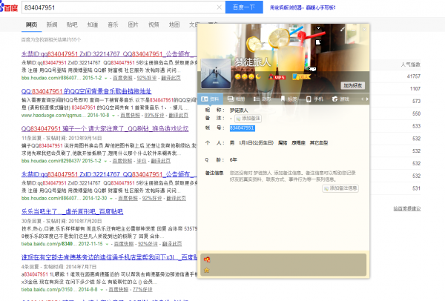Switch to the 标签 tab
445x301 pixels.
coord(289,99)
